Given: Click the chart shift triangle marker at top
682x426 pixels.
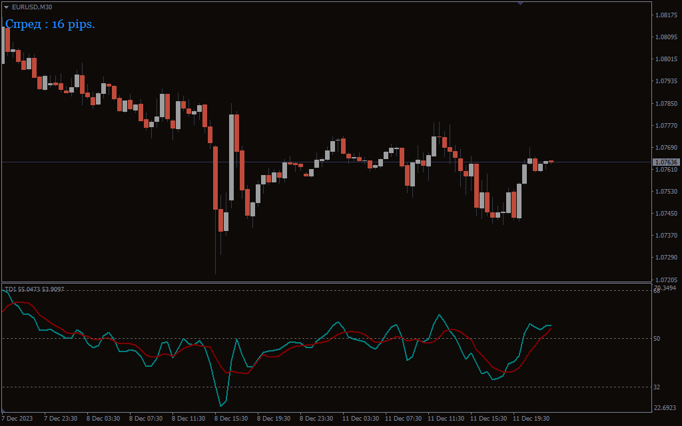Looking at the screenshot, I should point(520,3).
